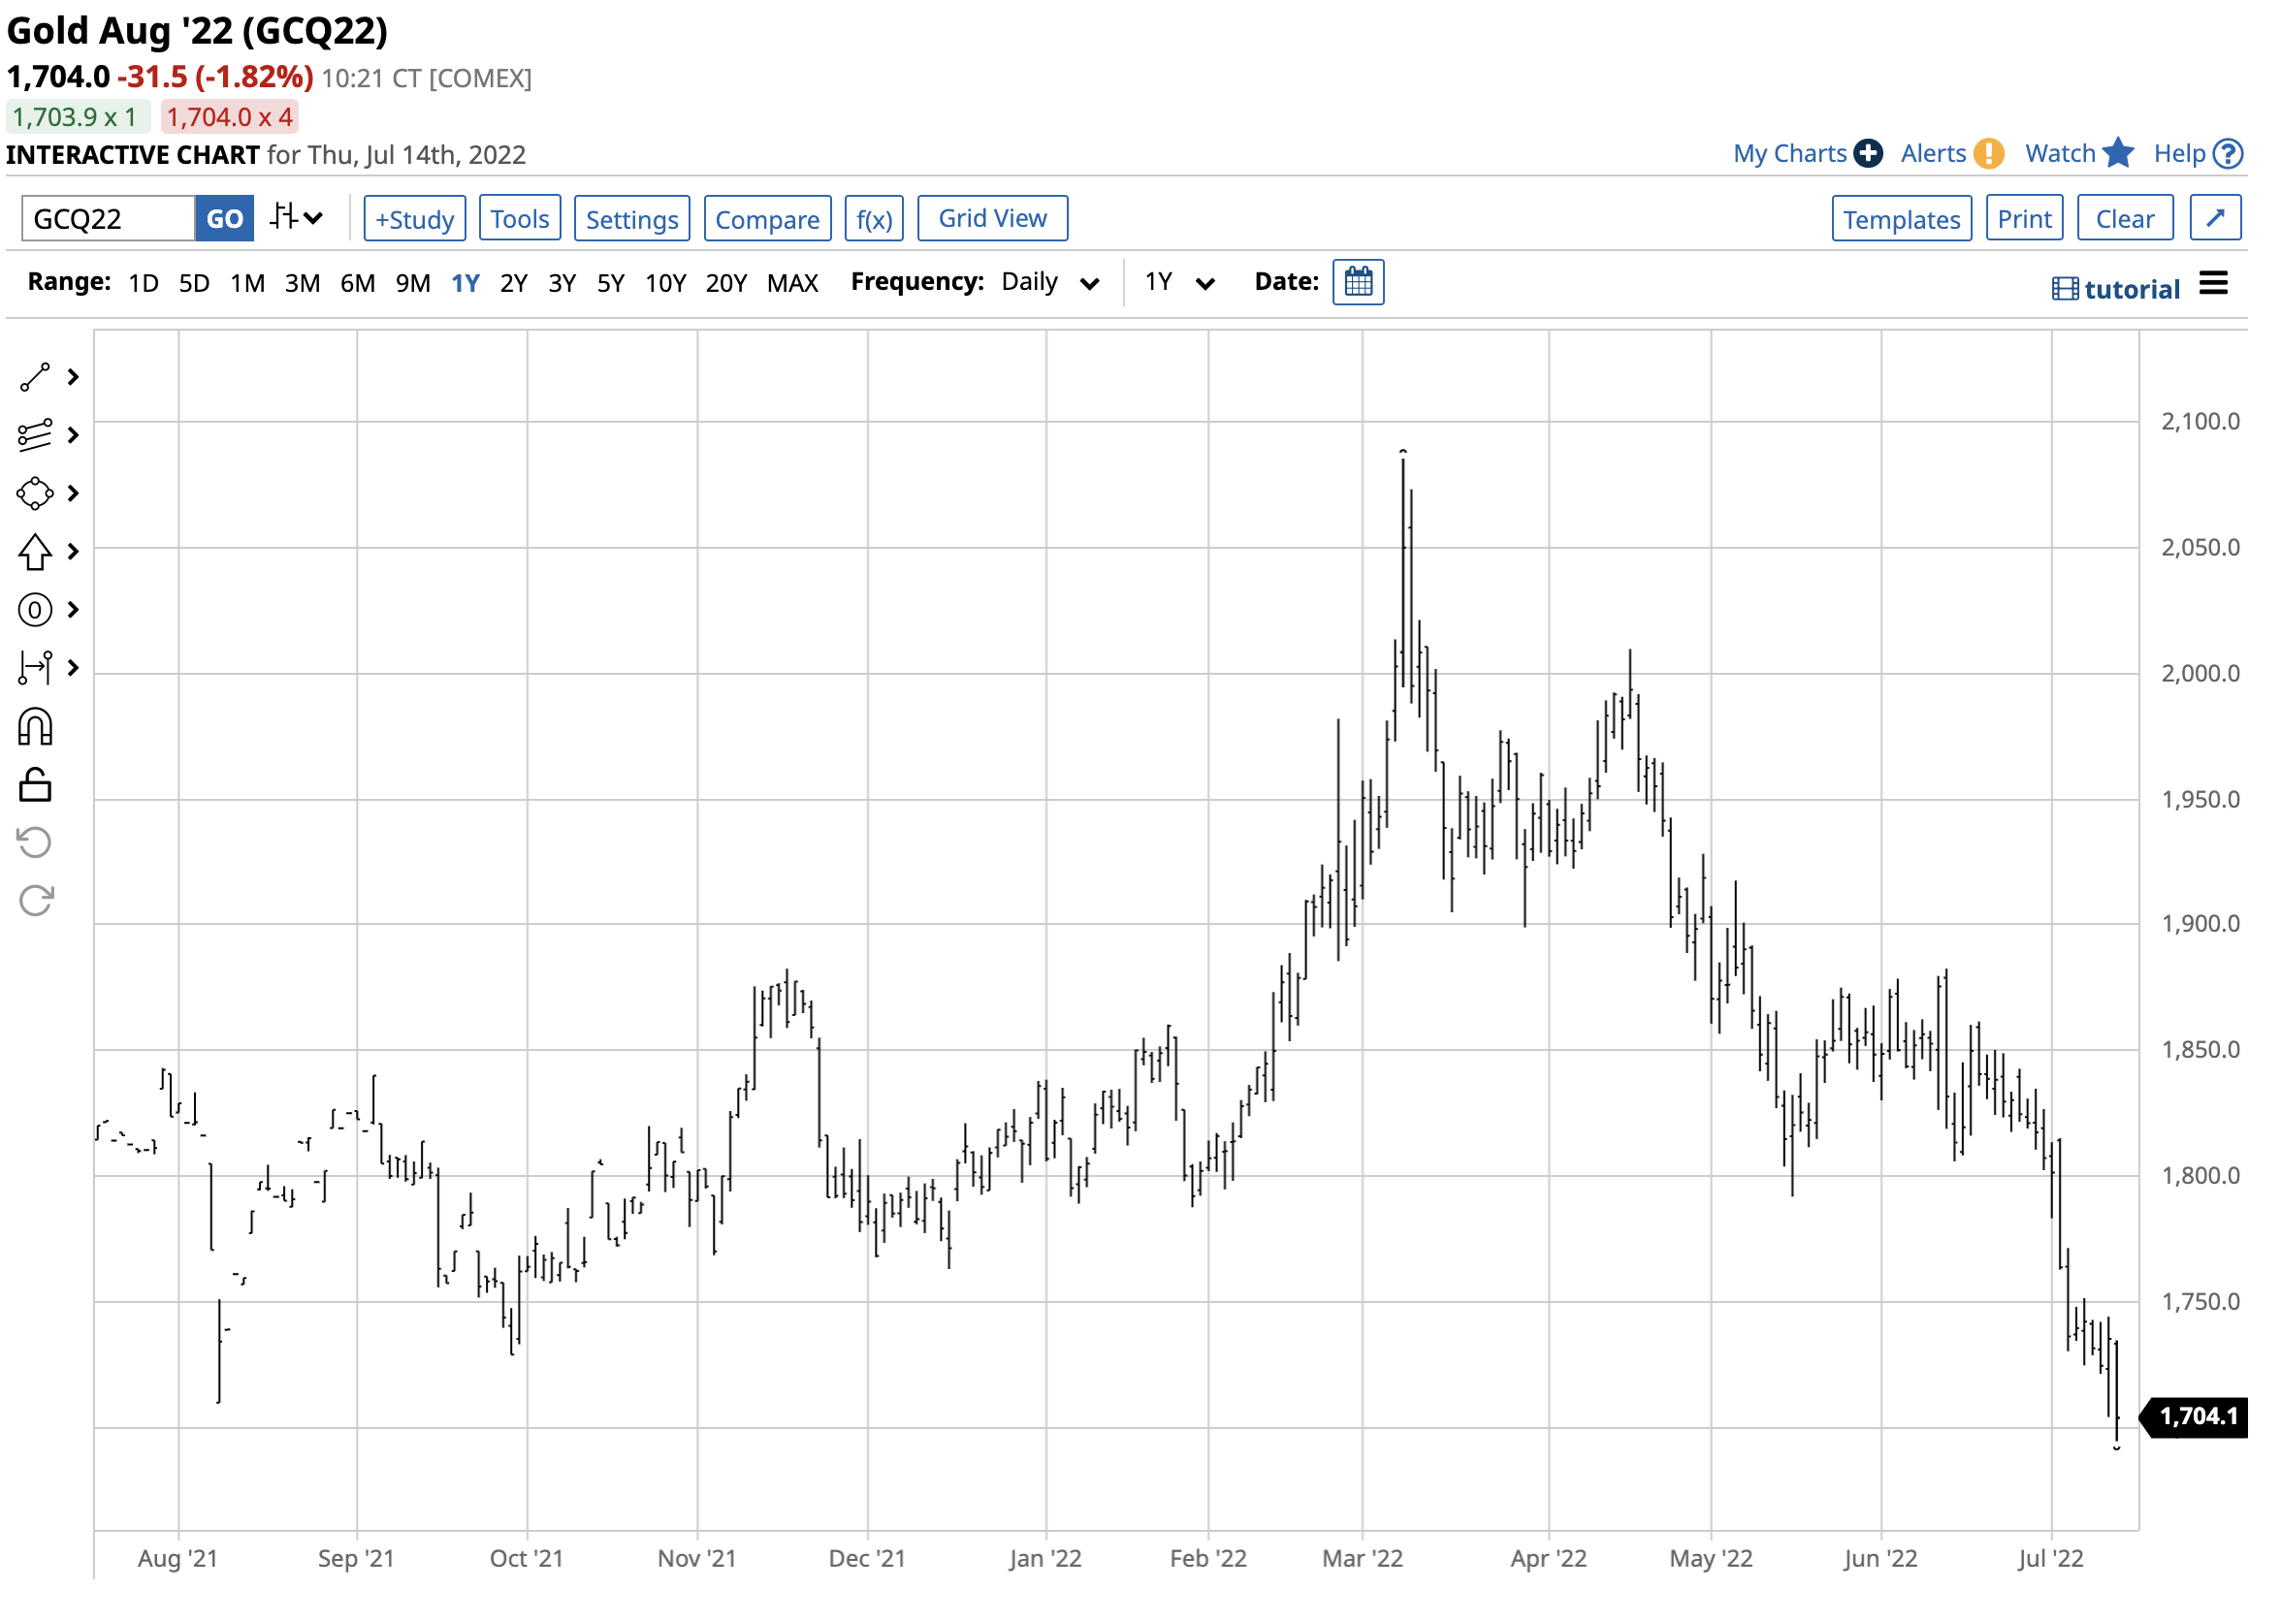Click the redo arrow icon
This screenshot has height=1621, width=2281.
click(35, 902)
